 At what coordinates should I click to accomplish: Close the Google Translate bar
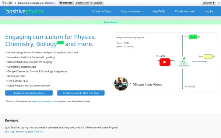[x=218, y=3]
